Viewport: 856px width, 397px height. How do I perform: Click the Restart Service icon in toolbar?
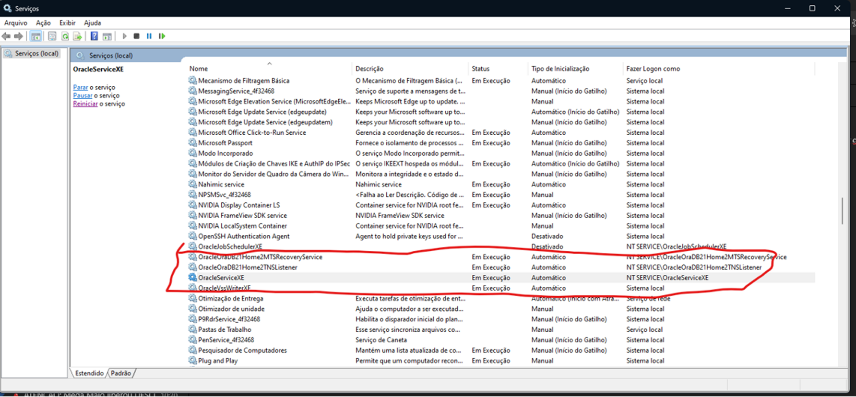click(x=162, y=36)
